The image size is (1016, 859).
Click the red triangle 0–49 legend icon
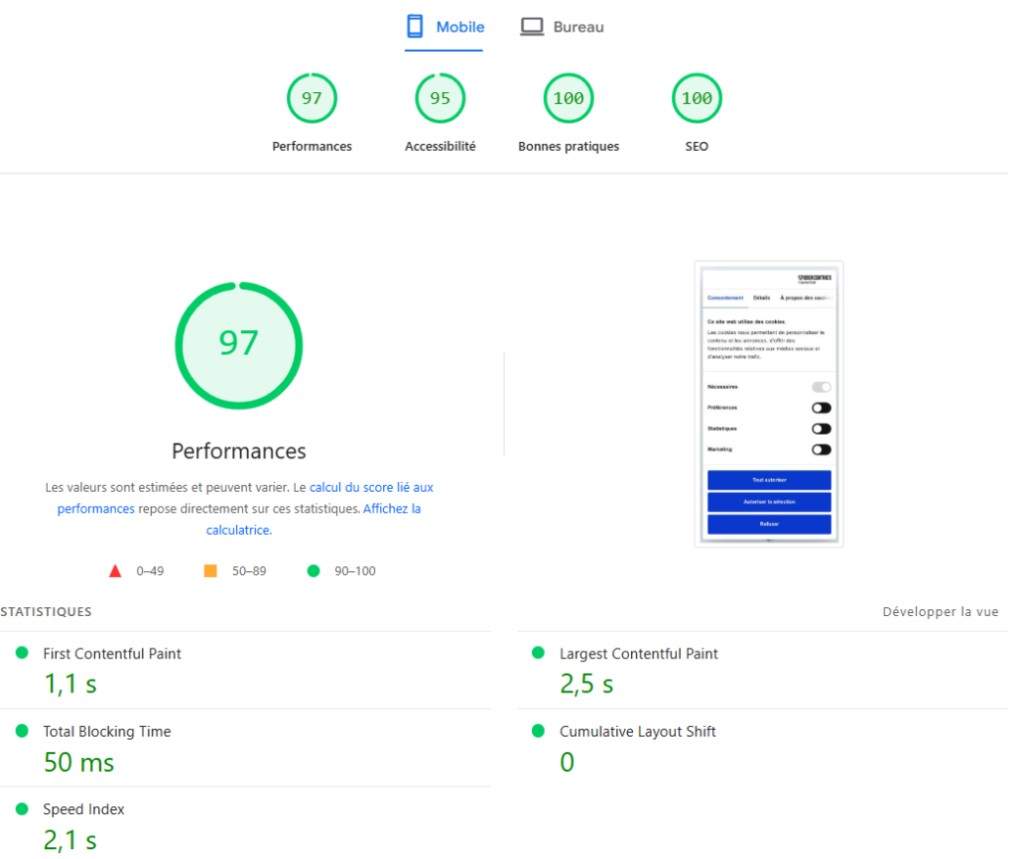tap(115, 571)
